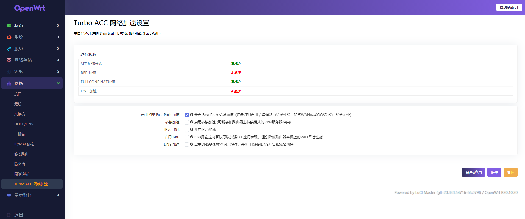
Task: Expand the 带宽监控 menu chevron
Action: (58, 195)
